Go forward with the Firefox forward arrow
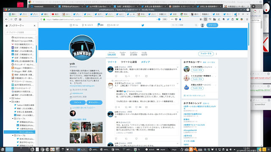This screenshot has width=271, height=152. [11, 19]
